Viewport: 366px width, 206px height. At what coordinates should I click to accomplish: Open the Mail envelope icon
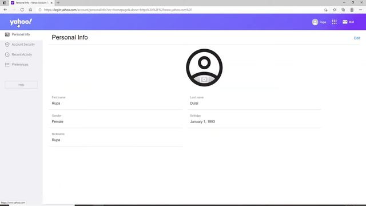[x=345, y=22]
